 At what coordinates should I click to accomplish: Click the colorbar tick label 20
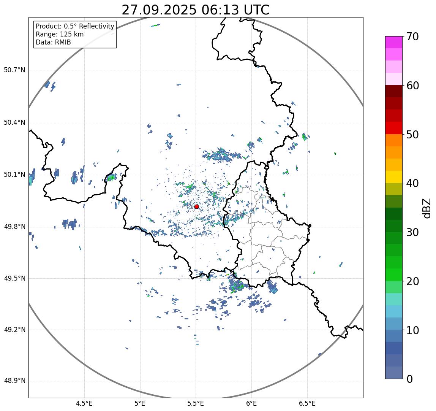coord(412,281)
